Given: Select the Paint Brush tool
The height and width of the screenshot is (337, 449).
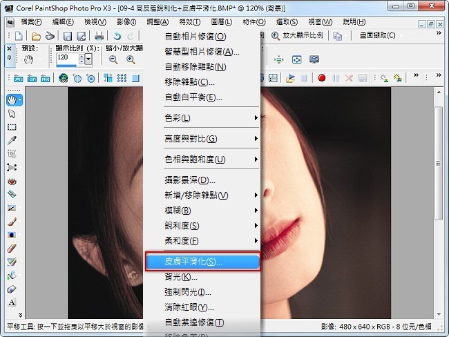Looking at the screenshot, I should pyautogui.click(x=12, y=221).
